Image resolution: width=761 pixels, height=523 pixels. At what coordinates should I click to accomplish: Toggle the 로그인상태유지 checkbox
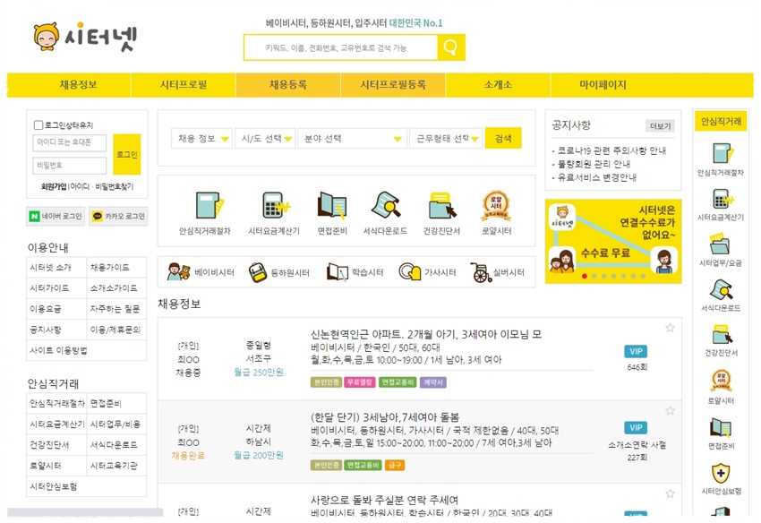pyautogui.click(x=38, y=125)
